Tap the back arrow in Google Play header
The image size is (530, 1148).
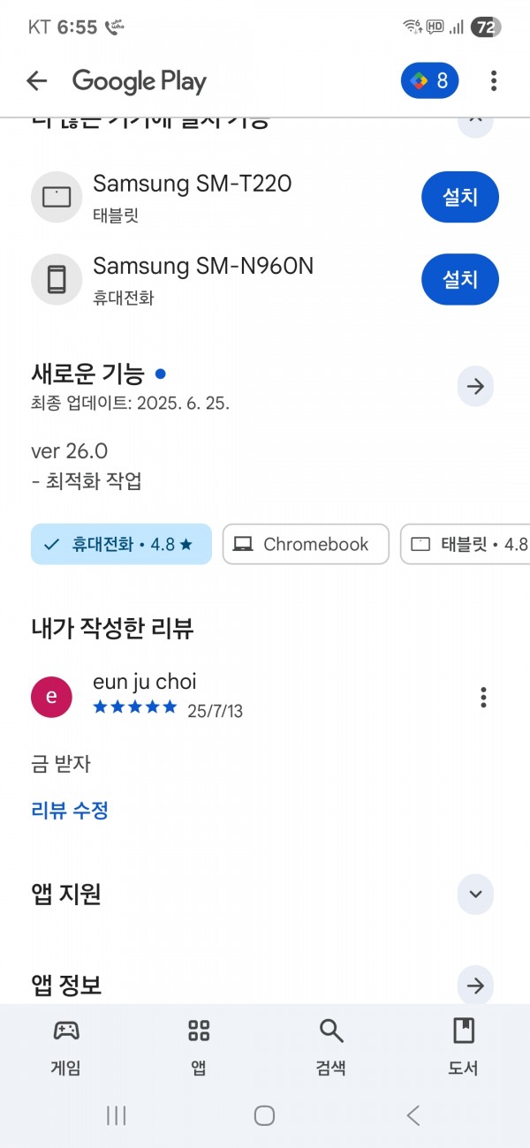coord(36,81)
